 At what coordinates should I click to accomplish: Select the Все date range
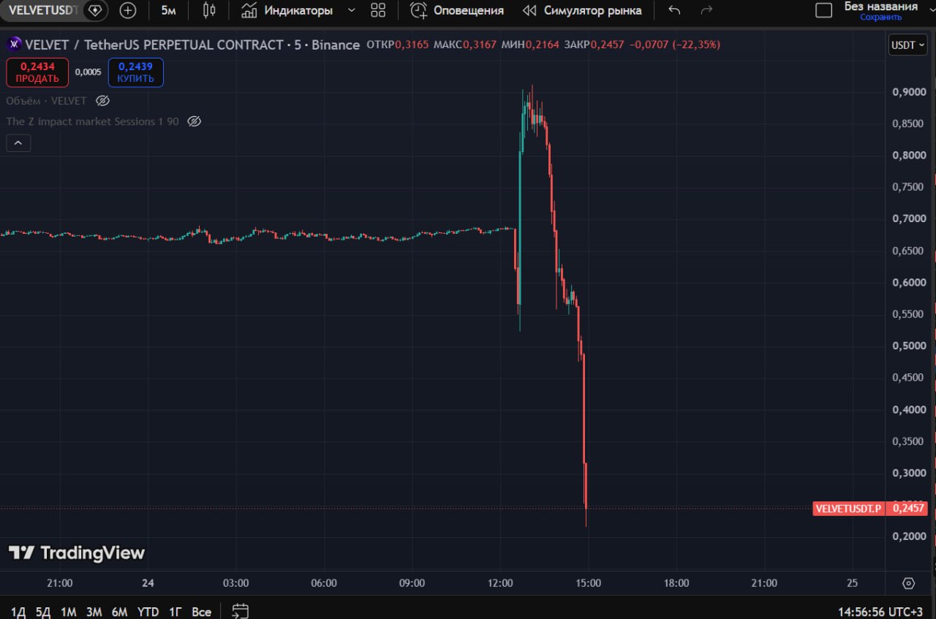click(x=201, y=612)
